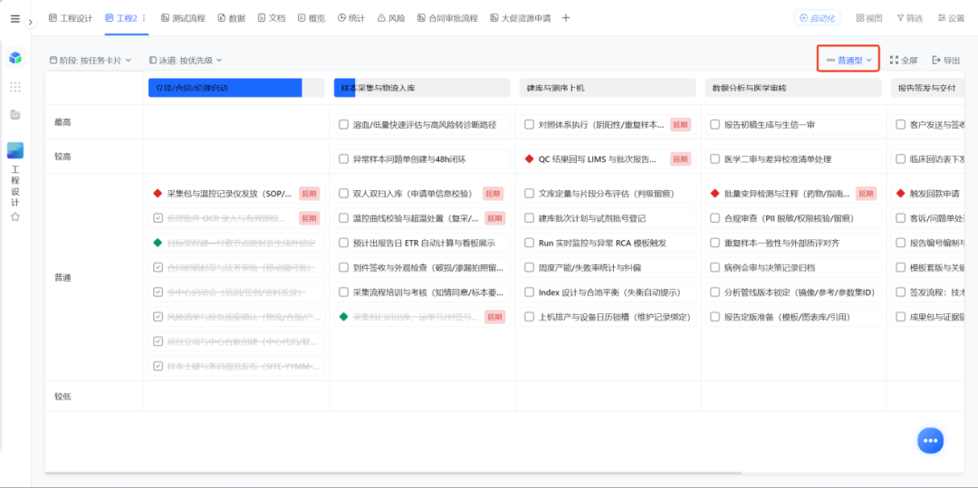This screenshot has width=978, height=488.
Task: Click the green diamond on 目标里程碑 task
Action: pyautogui.click(x=158, y=243)
